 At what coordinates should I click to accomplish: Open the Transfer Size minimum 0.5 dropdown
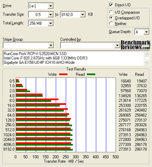tap(50, 15)
